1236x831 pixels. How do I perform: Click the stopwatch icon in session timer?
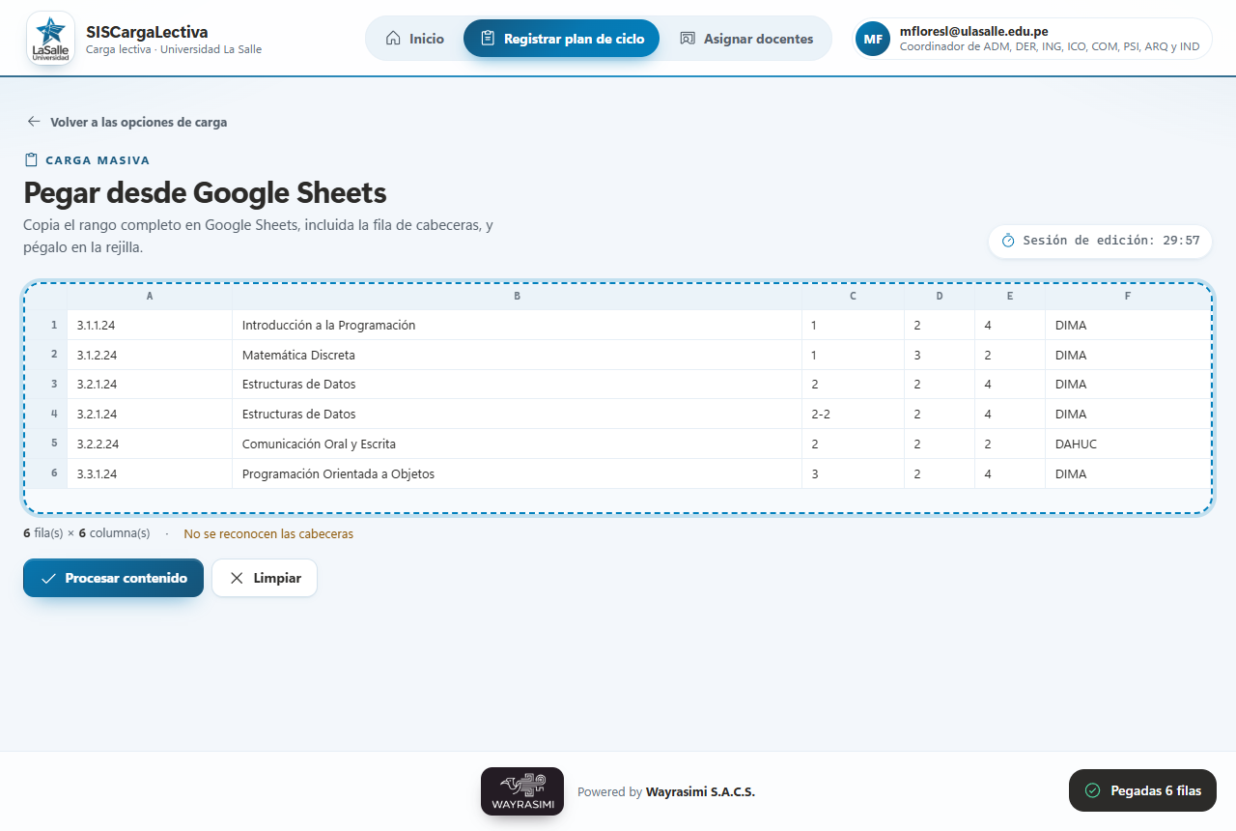(x=1008, y=241)
